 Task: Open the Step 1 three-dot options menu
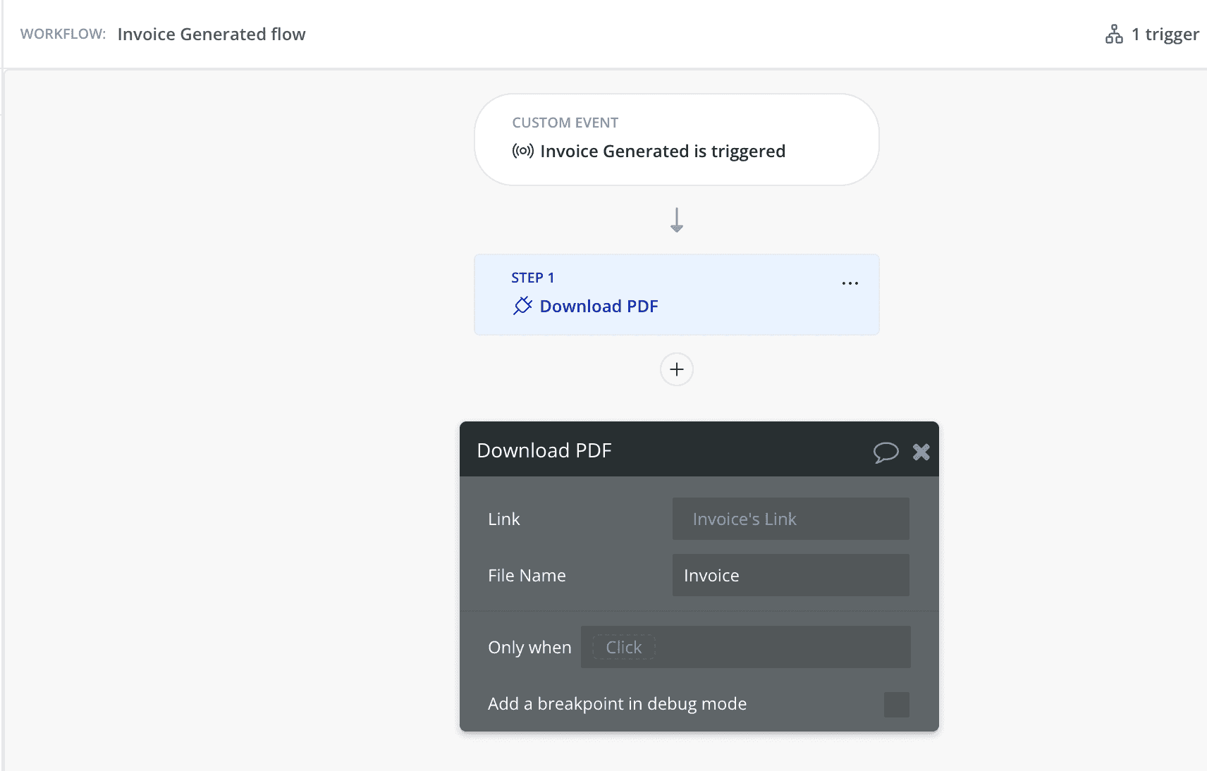click(x=850, y=283)
